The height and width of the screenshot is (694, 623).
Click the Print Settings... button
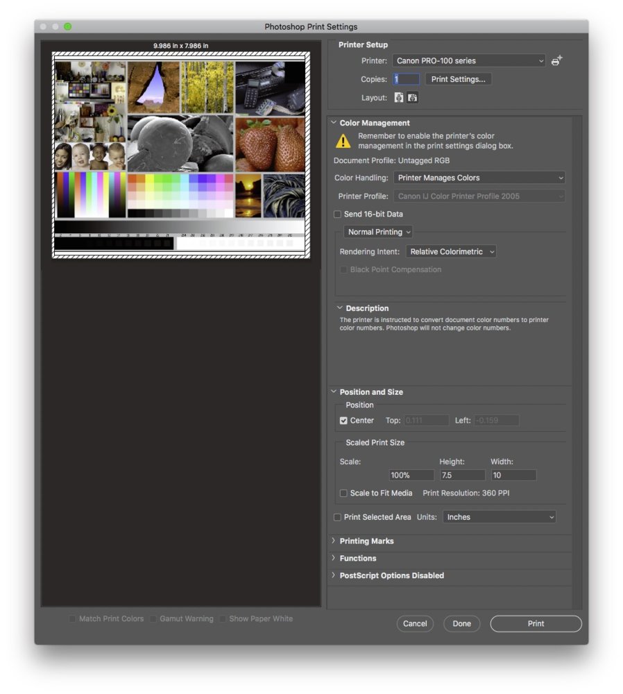click(459, 79)
